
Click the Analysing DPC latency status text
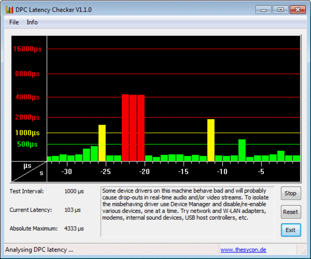pos(39,250)
